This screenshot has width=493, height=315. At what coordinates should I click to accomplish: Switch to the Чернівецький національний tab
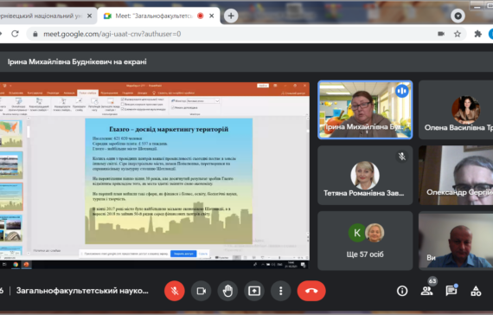41,16
